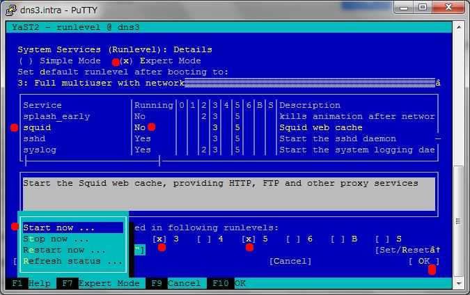This screenshot has height=295, width=470.
Task: Toggle runlevel B checkbox
Action: tap(344, 239)
